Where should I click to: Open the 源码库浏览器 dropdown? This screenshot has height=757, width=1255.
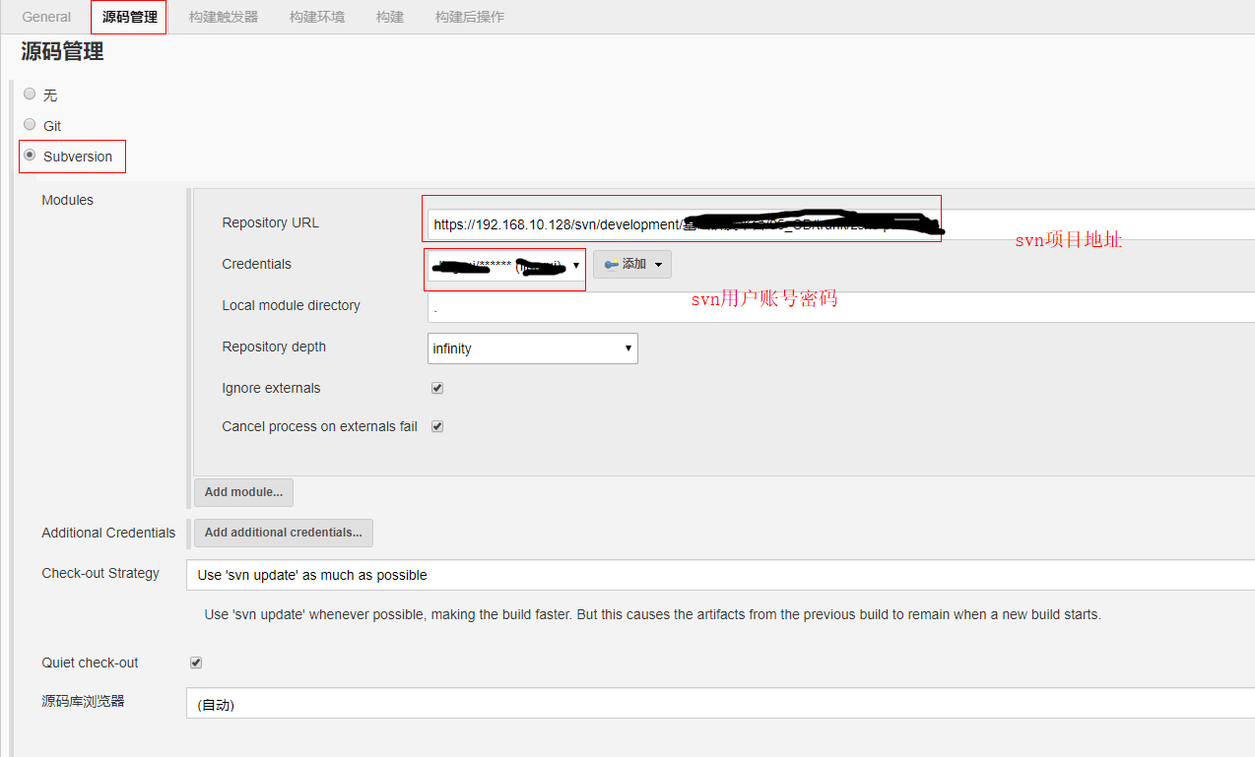(720, 703)
